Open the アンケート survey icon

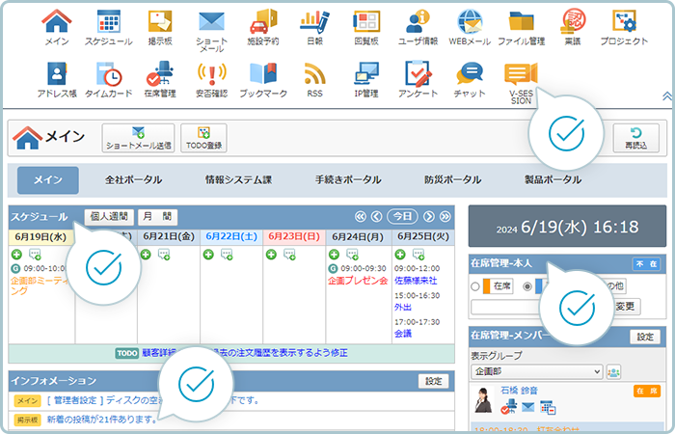click(x=418, y=79)
